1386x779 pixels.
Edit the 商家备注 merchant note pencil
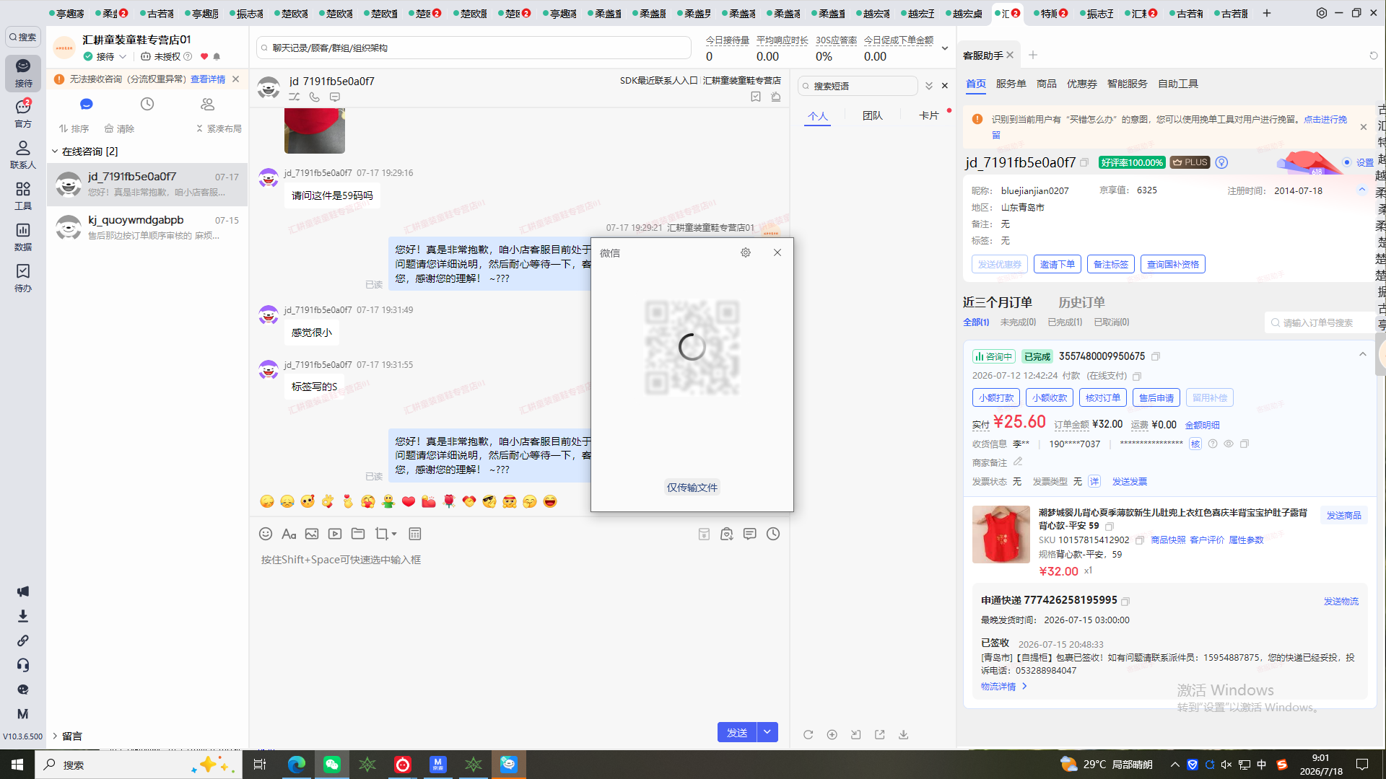(1018, 462)
